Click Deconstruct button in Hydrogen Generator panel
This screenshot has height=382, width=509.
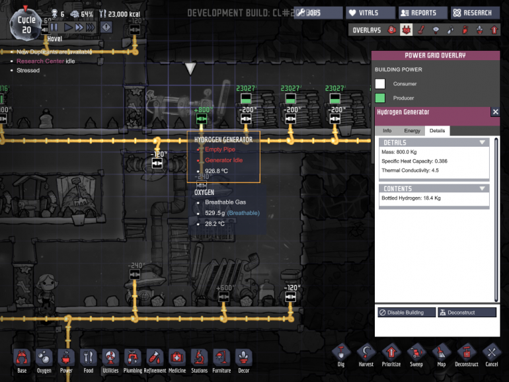[467, 312]
